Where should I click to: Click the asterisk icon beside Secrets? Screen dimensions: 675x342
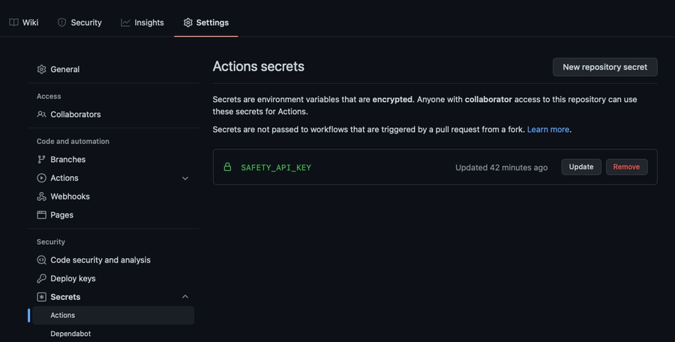[x=41, y=297]
